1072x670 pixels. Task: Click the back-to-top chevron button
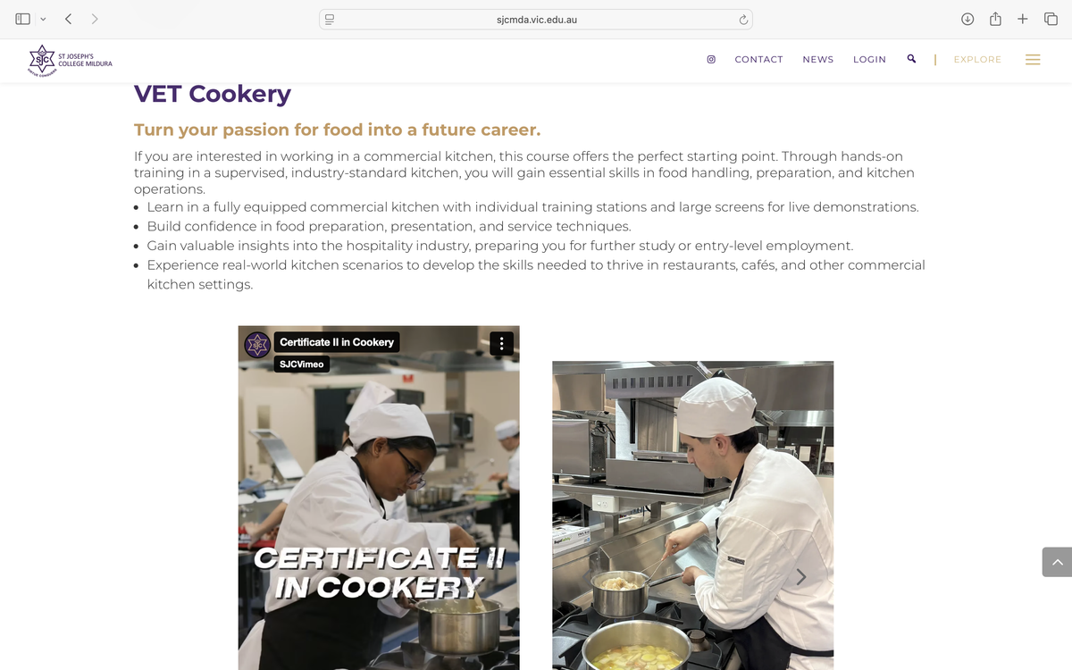tap(1057, 562)
